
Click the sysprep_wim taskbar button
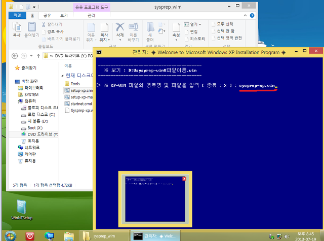click(x=104, y=236)
